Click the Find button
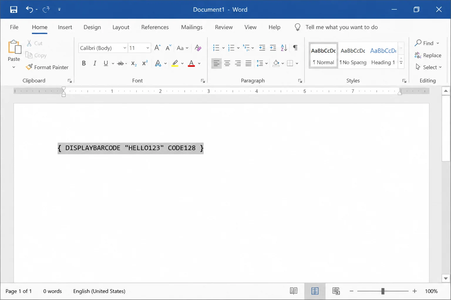The image size is (451, 300). coord(427,43)
